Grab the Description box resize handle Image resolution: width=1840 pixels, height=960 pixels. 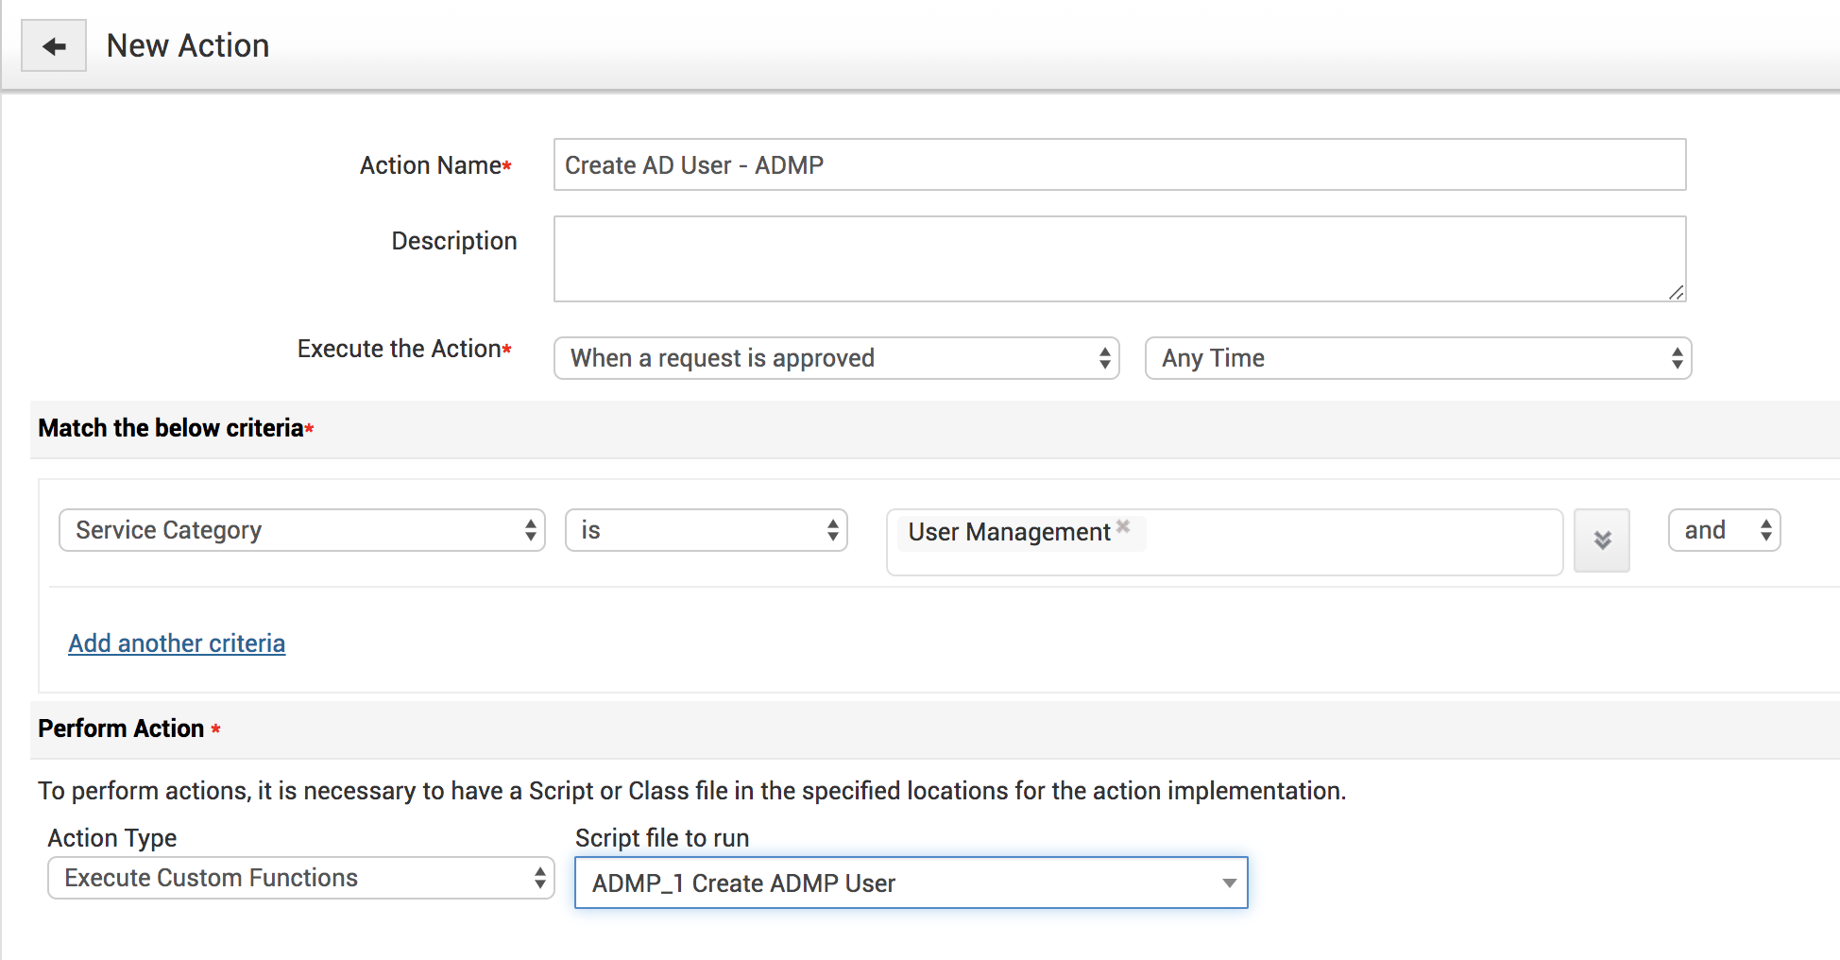pos(1676,292)
